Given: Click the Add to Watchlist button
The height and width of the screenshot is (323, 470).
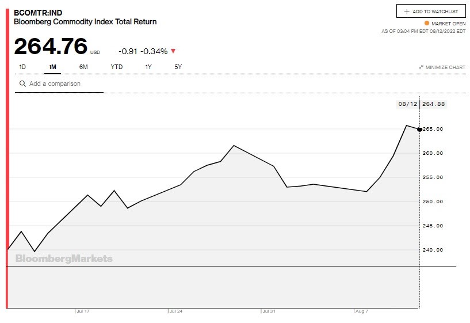Looking at the screenshot, I should pyautogui.click(x=431, y=11).
